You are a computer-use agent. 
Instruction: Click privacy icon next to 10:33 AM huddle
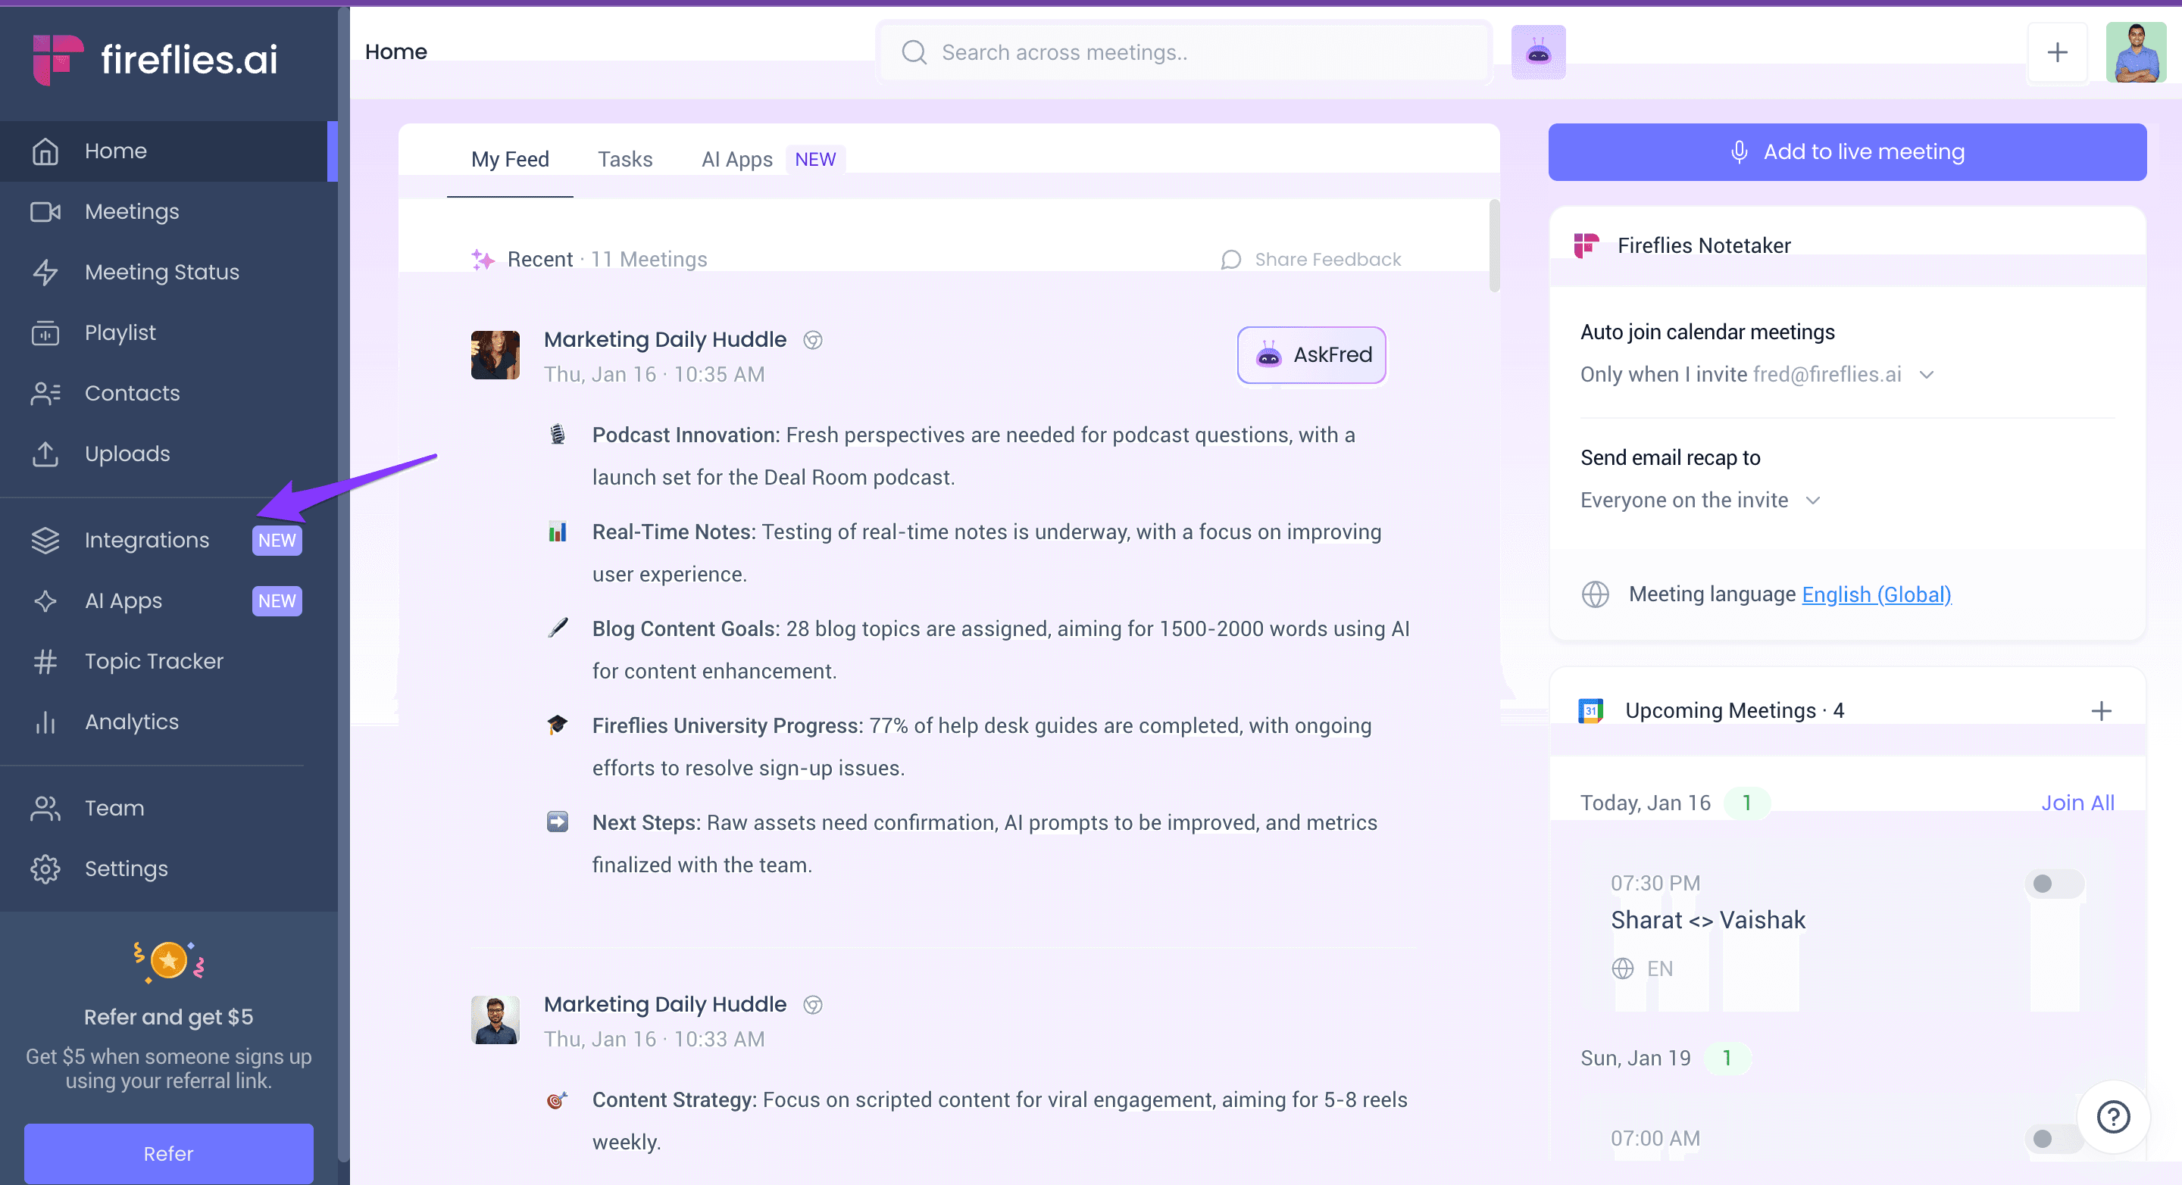813,1004
